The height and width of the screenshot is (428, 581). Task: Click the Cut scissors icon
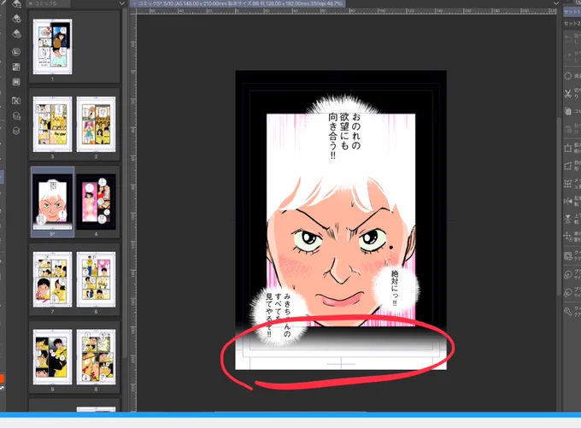pyautogui.click(x=568, y=94)
